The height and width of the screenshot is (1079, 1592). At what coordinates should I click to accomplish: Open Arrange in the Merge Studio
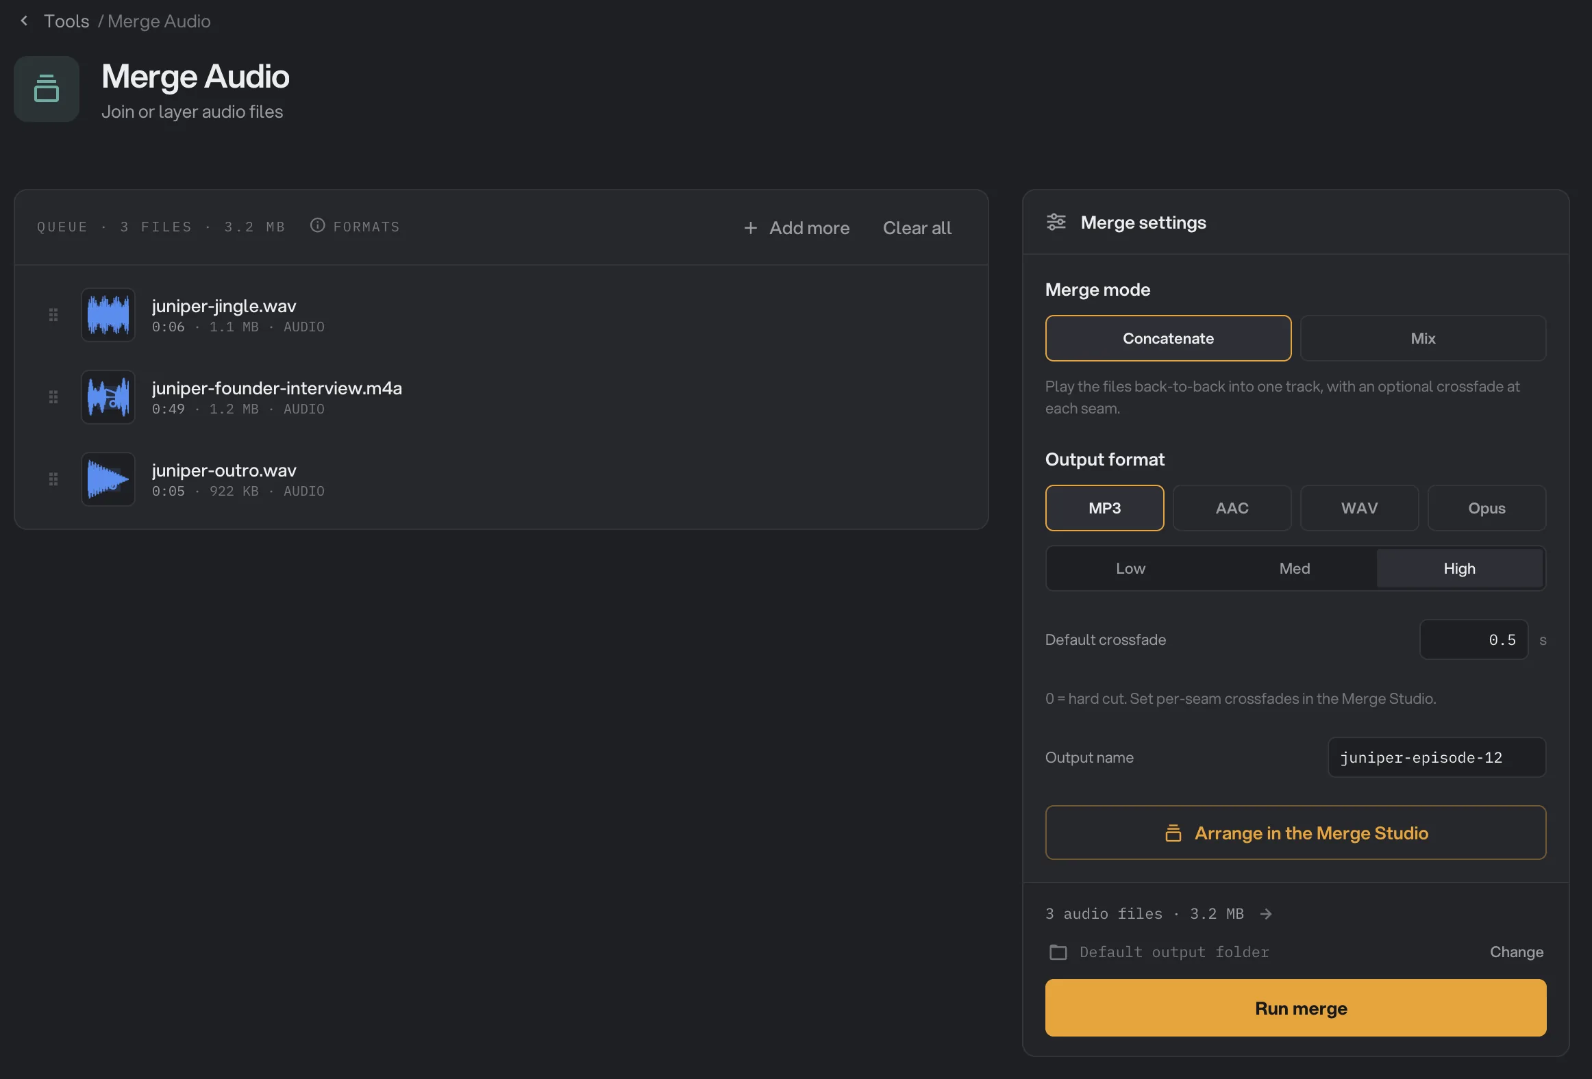[1295, 833]
